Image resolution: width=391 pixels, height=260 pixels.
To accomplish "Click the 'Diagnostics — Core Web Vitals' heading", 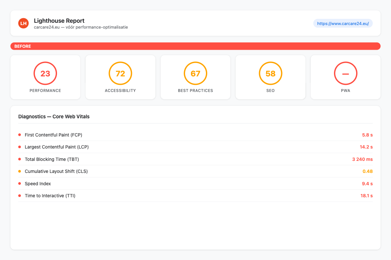I will tap(54, 116).
